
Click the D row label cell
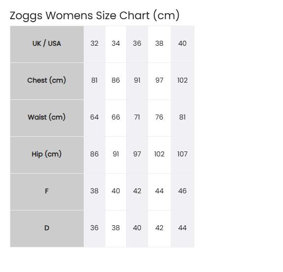[47, 229]
